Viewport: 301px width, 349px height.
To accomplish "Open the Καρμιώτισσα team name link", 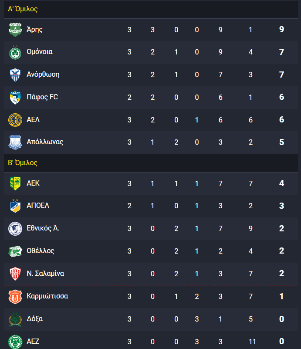I will (47, 296).
